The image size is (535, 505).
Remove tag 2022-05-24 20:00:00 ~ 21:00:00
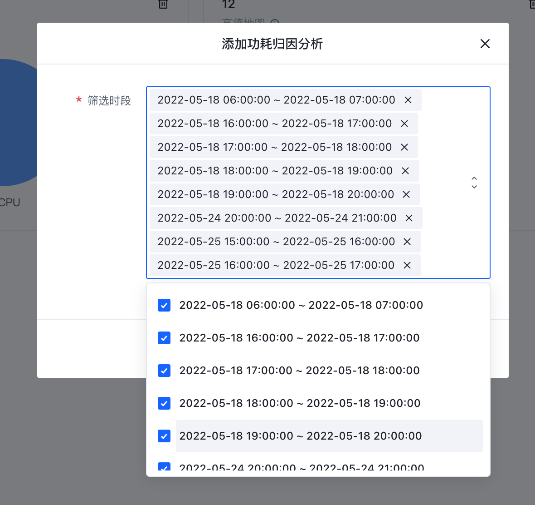click(x=409, y=218)
